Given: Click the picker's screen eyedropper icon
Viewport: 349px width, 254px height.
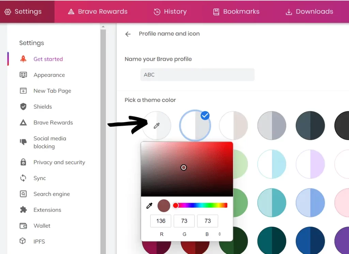Looking at the screenshot, I should click(149, 206).
